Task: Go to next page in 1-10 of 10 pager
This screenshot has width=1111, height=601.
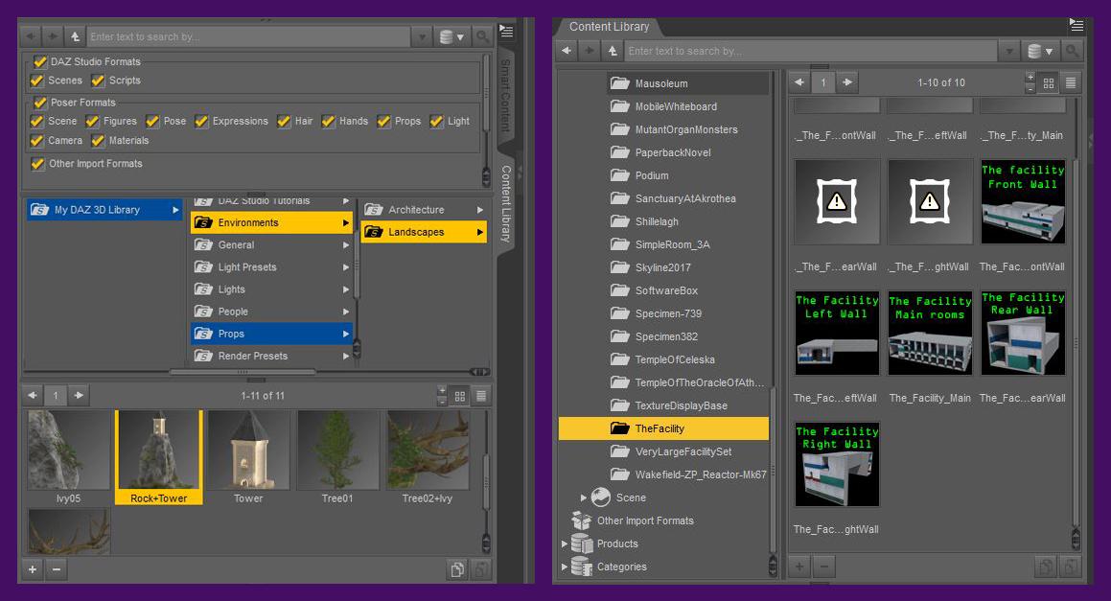Action: [x=846, y=82]
